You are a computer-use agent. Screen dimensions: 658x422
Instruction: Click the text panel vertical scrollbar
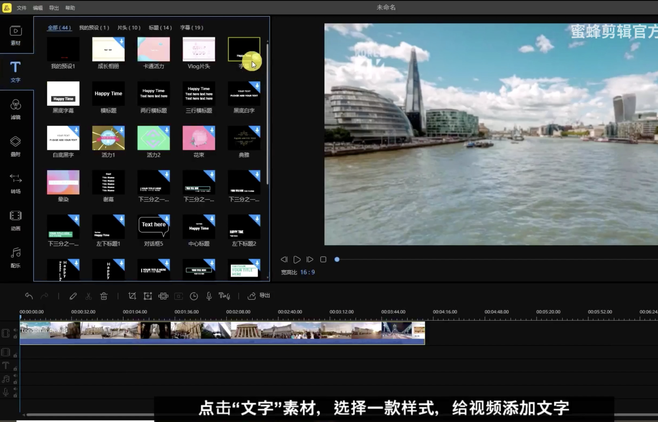pyautogui.click(x=268, y=114)
